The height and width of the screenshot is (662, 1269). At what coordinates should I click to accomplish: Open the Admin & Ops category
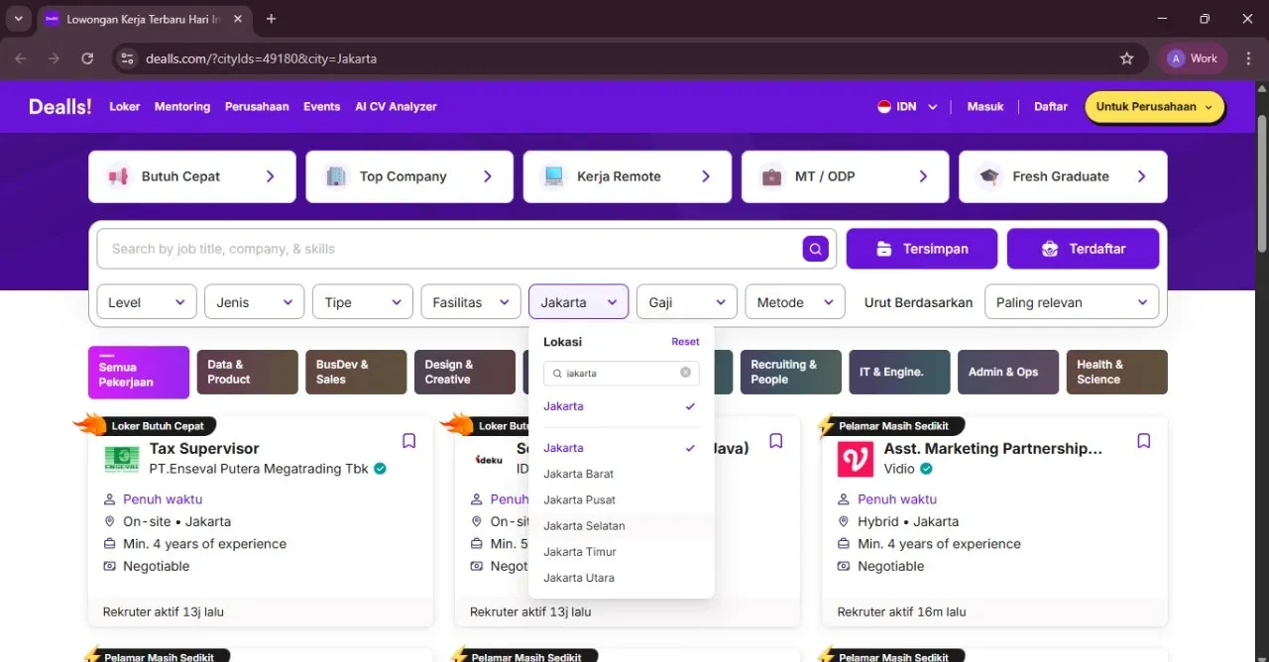(1008, 373)
